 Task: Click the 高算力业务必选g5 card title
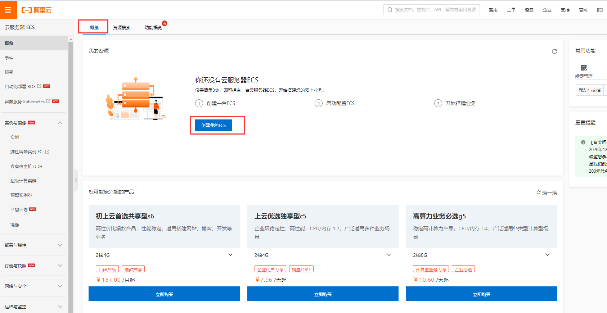tap(440, 216)
